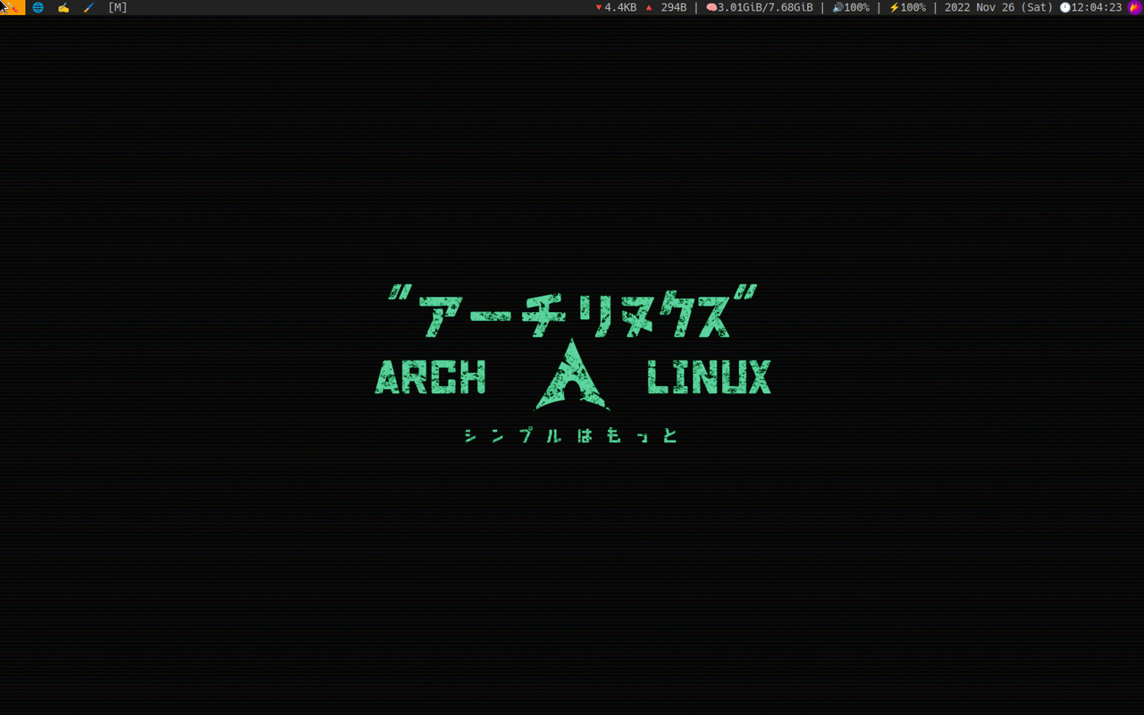Image resolution: width=1144 pixels, height=715 pixels.
Task: Click the download speed 4.4KB indicator
Action: tap(616, 7)
